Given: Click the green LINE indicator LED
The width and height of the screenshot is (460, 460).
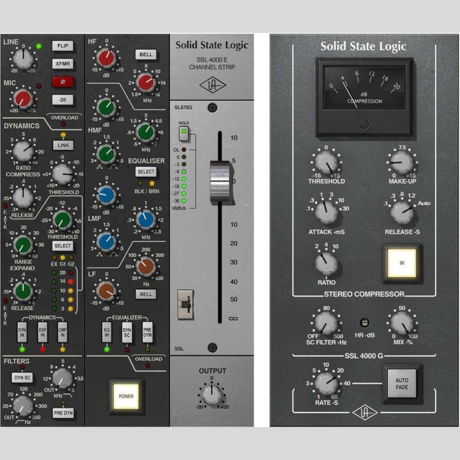Looking at the screenshot, I should coord(38,46).
